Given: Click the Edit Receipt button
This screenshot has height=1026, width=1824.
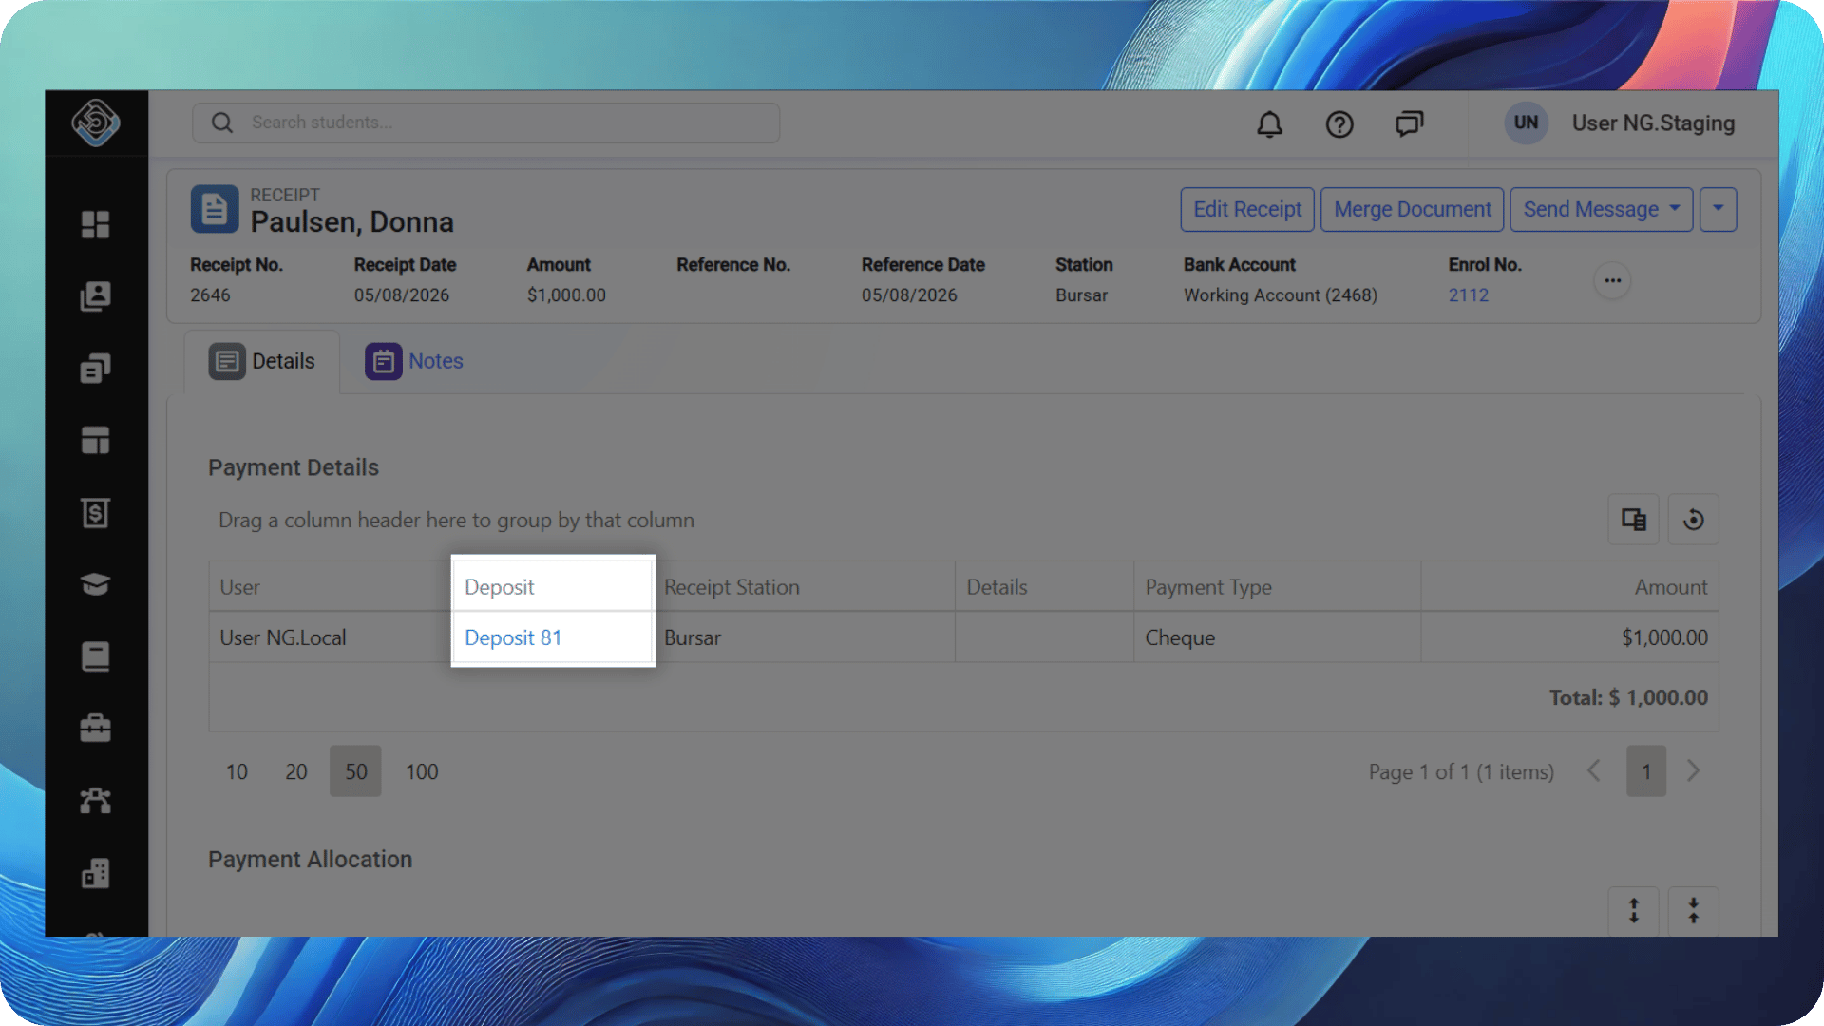Looking at the screenshot, I should [x=1247, y=209].
